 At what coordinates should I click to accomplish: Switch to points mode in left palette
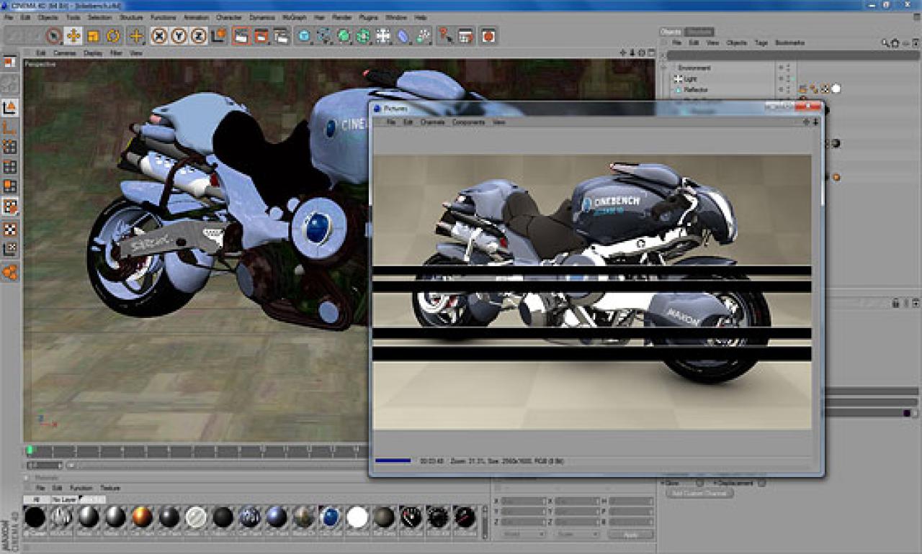[x=9, y=147]
